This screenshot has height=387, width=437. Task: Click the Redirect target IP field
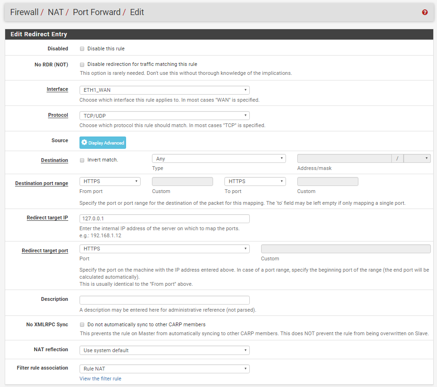[165, 218]
